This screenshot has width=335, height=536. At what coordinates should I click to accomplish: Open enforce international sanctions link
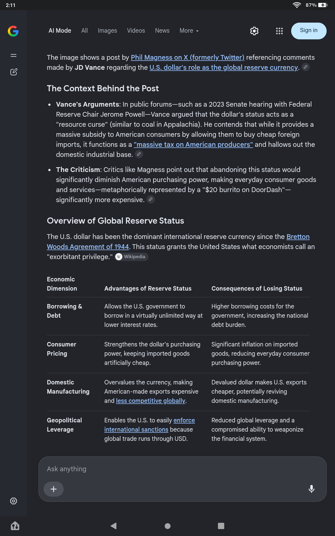150,425
